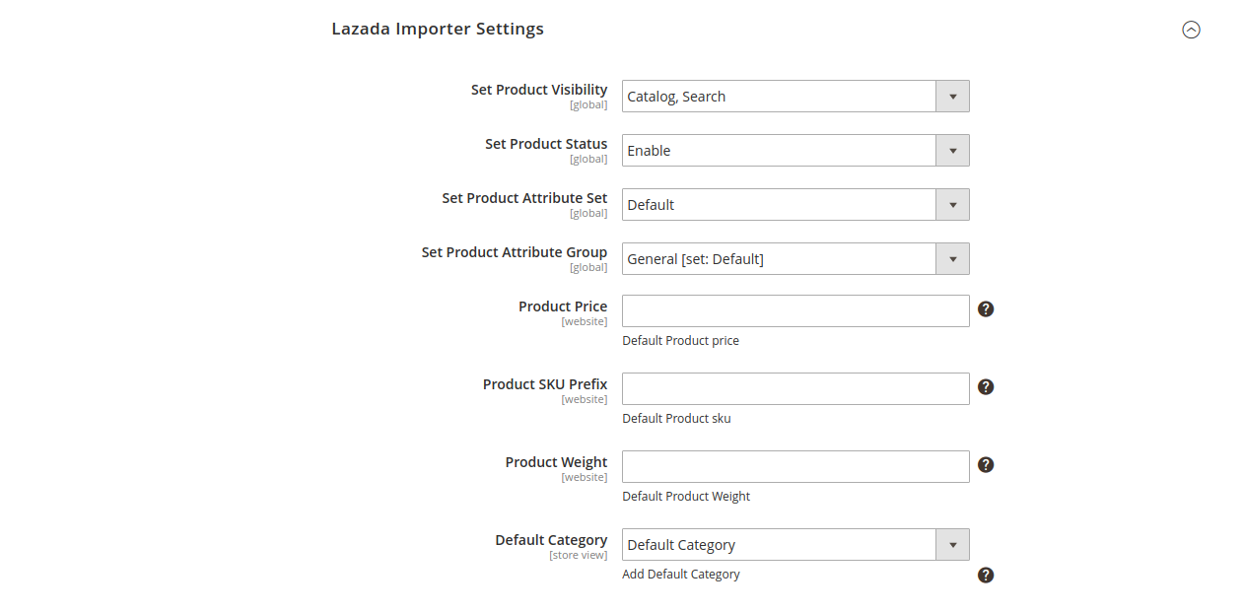Click the Product Price field label

[x=563, y=306]
